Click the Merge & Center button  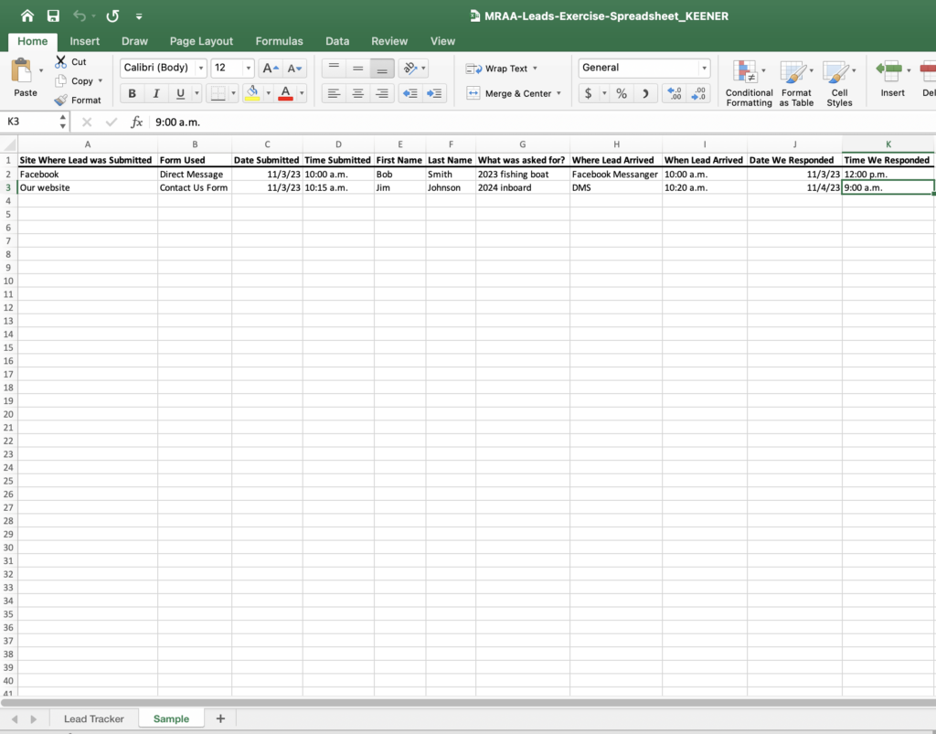point(508,93)
